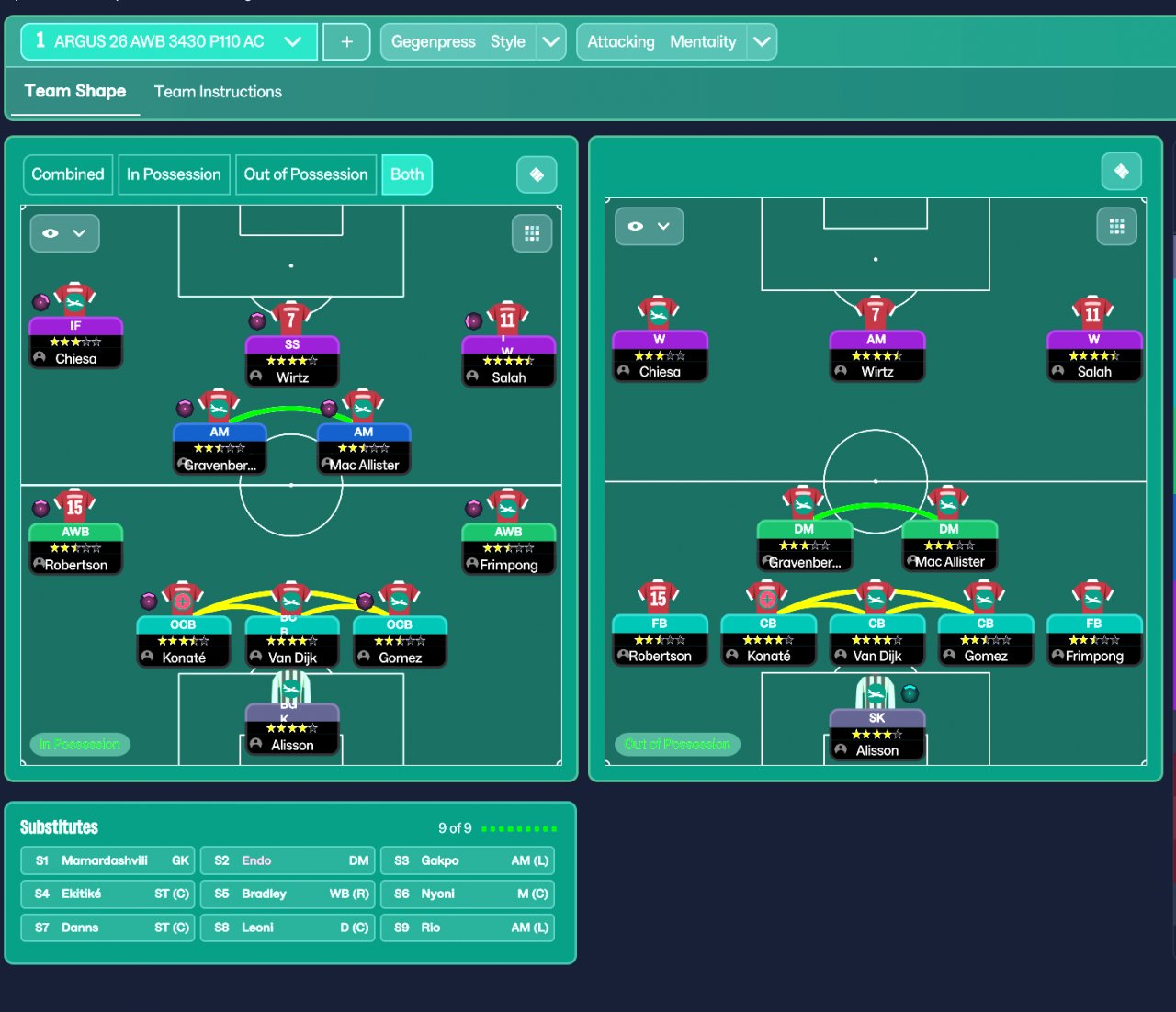This screenshot has width=1176, height=1012.
Task: Open Chiesa's IF role label
Action: (x=75, y=325)
